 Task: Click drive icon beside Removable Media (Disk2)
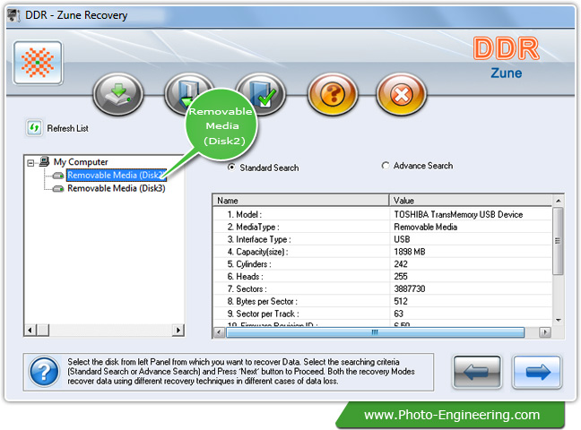coord(58,176)
